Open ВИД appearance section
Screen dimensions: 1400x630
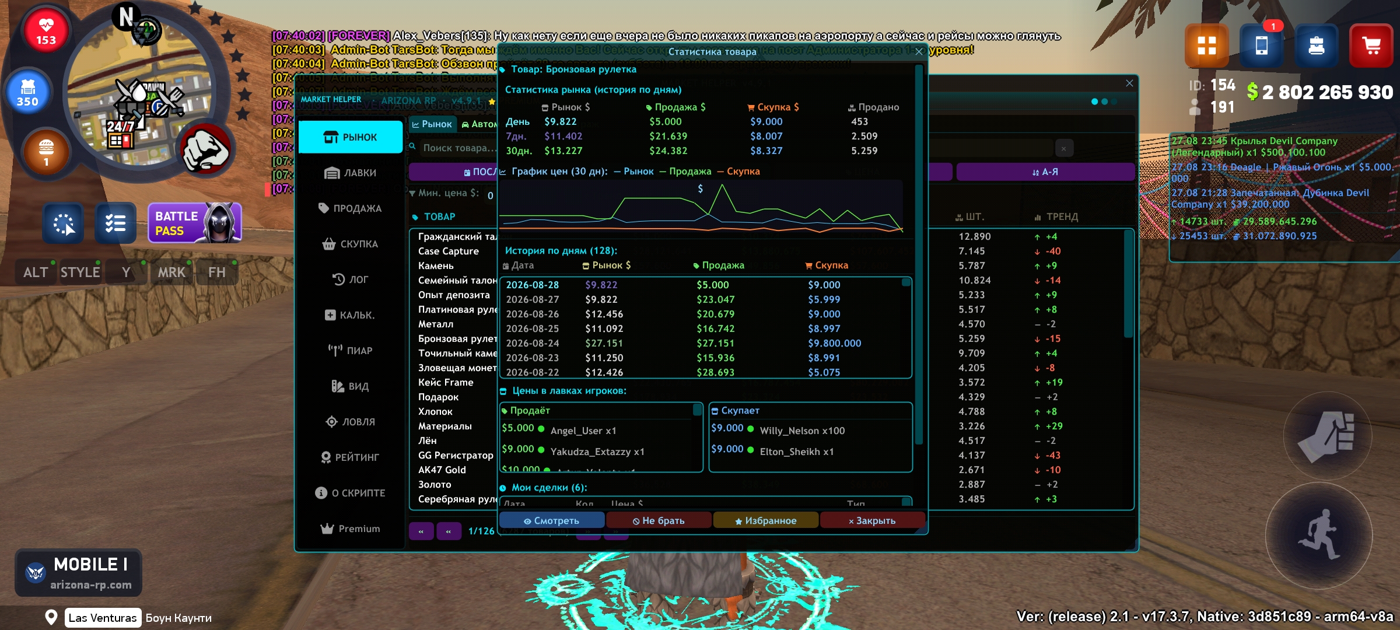click(350, 386)
